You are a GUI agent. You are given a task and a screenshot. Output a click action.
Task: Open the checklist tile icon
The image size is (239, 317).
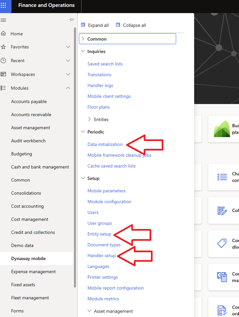(x=222, y=177)
